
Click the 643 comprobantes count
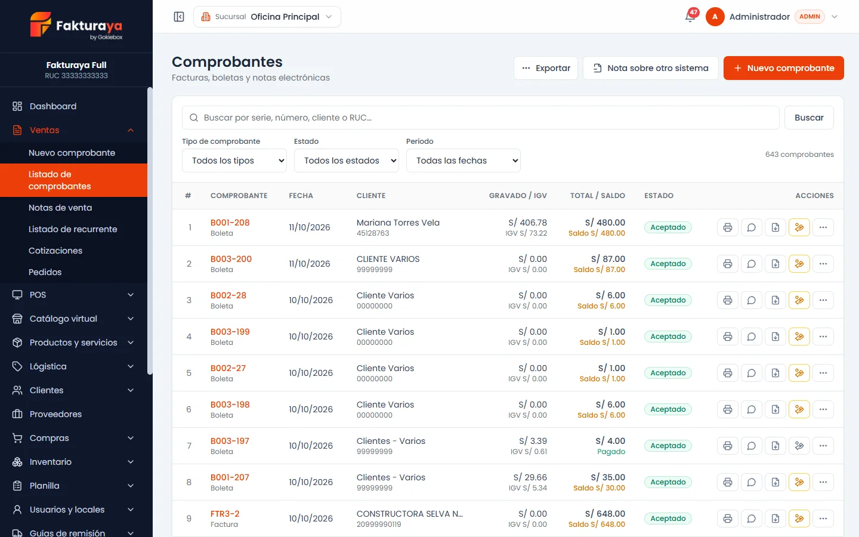click(799, 155)
